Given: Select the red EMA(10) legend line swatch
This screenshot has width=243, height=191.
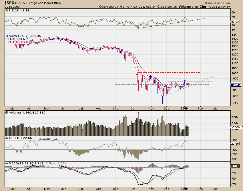Looking at the screenshot, I should point(7,42).
